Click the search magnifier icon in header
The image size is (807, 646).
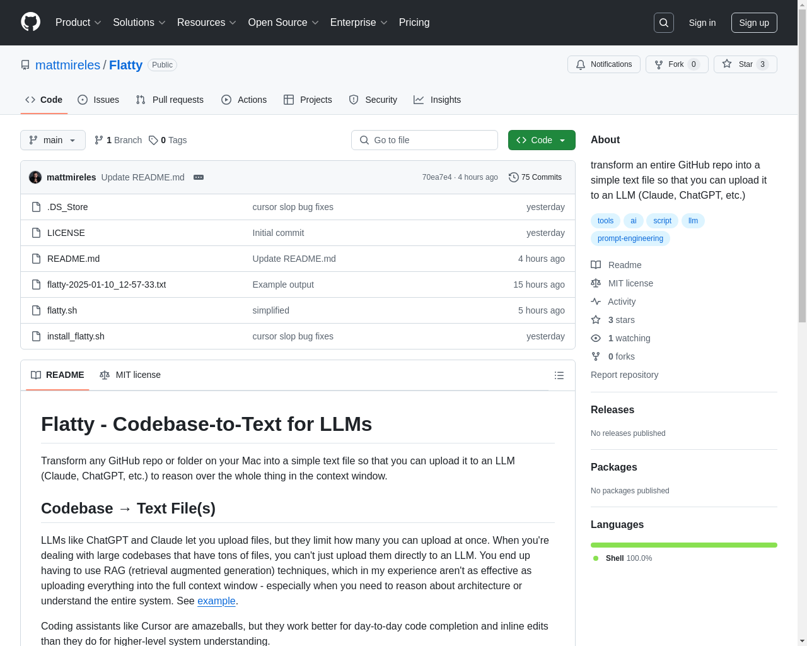pyautogui.click(x=664, y=23)
